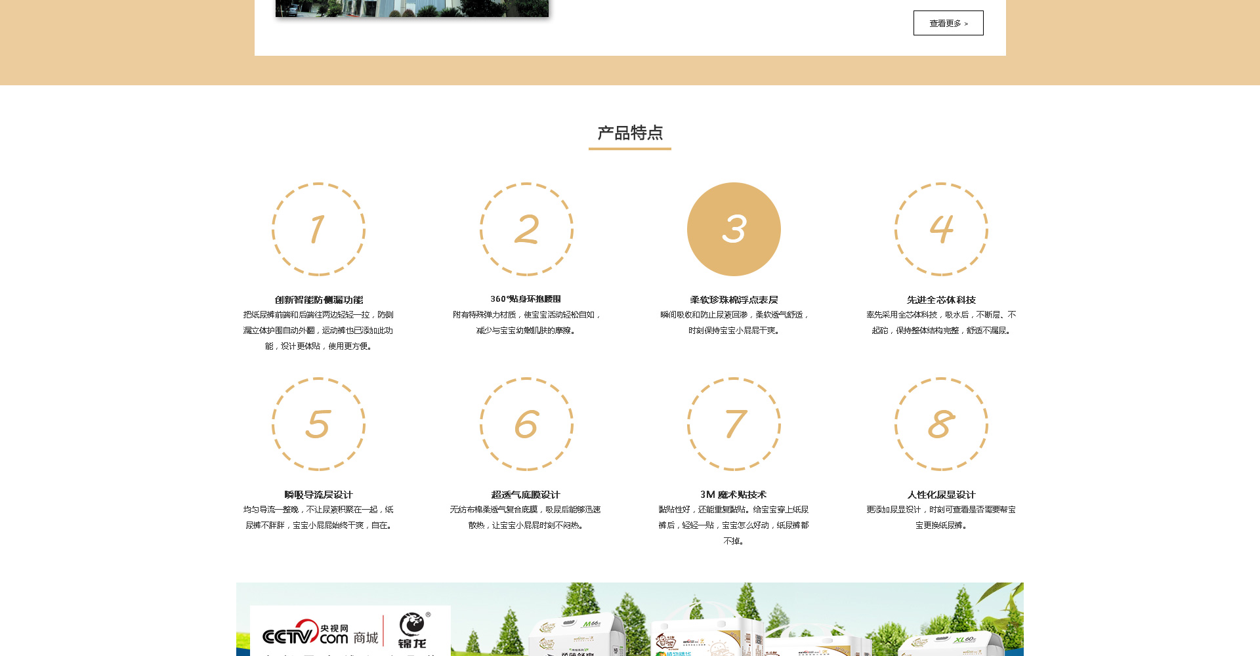Click the building photo thumbnail at top
Image resolution: width=1260 pixels, height=656 pixels.
(411, 8)
